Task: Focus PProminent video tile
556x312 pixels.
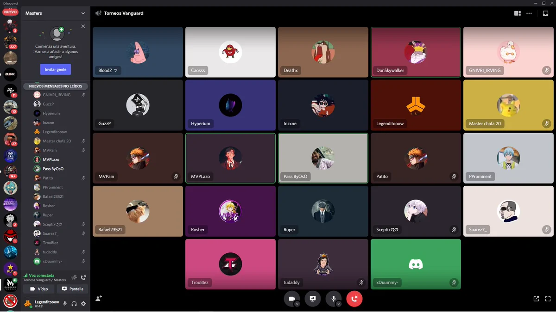Action: click(508, 158)
